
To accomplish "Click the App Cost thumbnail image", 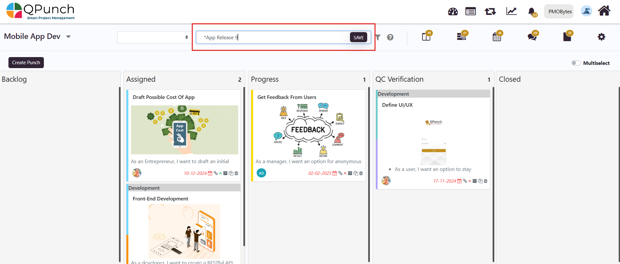I will (x=184, y=130).
